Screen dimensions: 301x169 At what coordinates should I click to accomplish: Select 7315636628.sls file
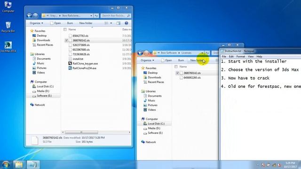[x=79, y=54]
